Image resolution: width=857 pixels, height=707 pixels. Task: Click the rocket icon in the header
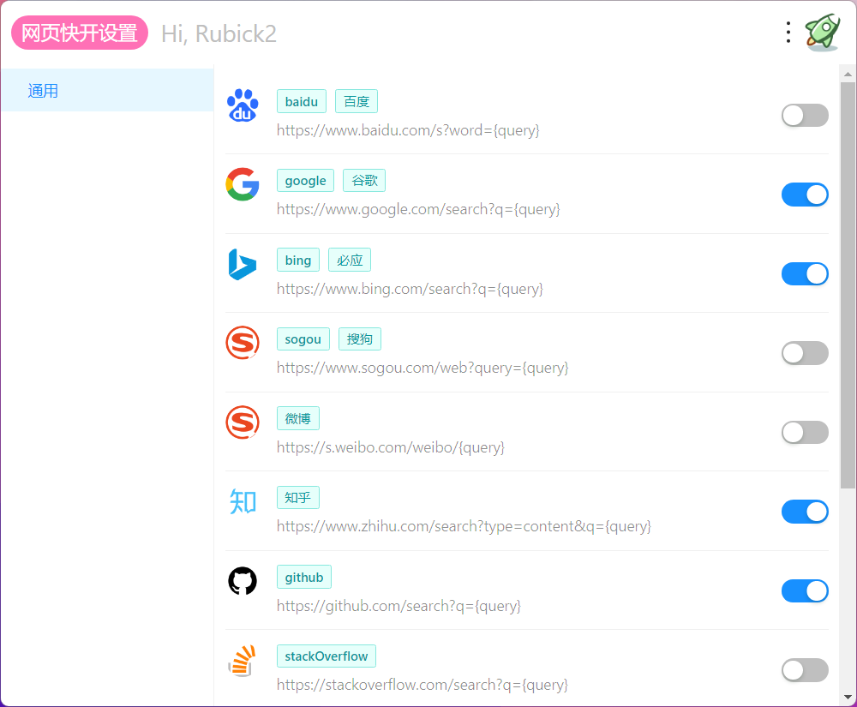[823, 33]
